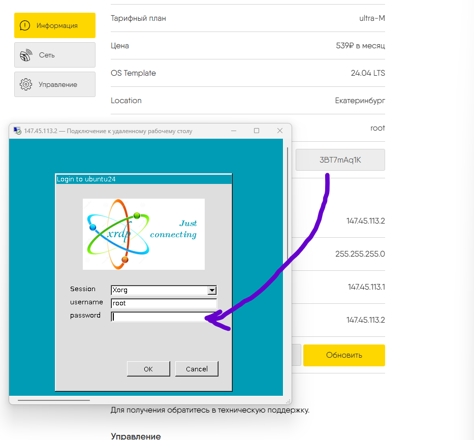Click the technical support notice text
This screenshot has width=474, height=440.
tap(210, 410)
